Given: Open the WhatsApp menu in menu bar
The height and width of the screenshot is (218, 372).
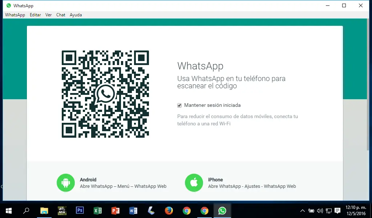Looking at the screenshot, I should click(15, 15).
